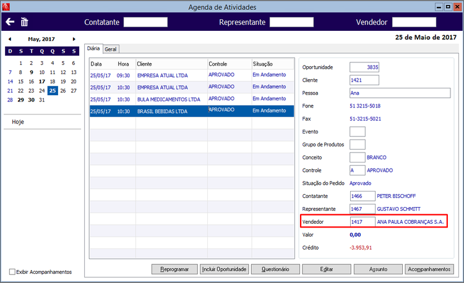Click the Editar button
This screenshot has height=283, width=464.
(x=327, y=269)
